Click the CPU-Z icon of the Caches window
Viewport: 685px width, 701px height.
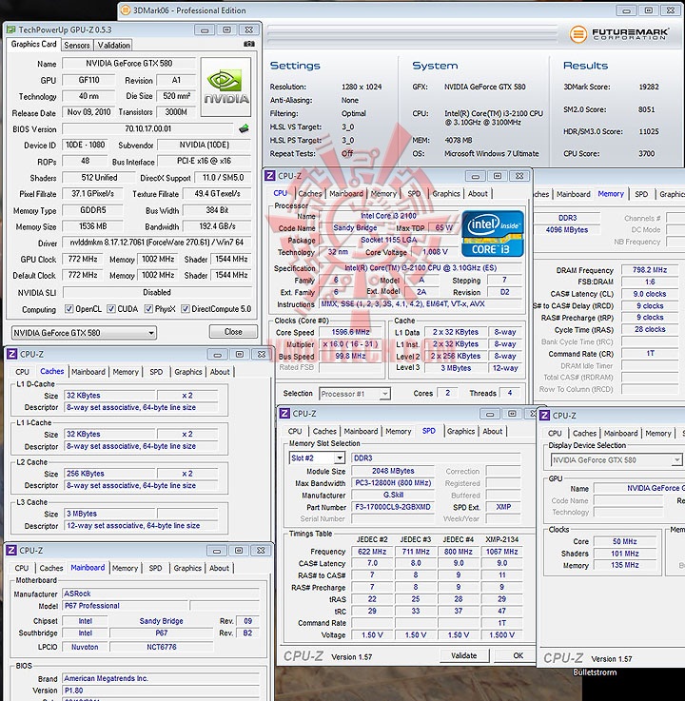point(11,354)
